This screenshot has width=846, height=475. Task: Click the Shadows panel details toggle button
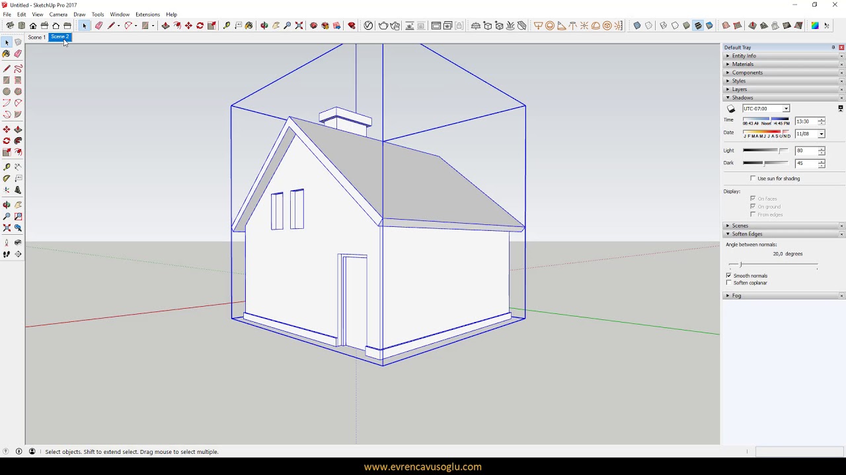[x=841, y=108]
